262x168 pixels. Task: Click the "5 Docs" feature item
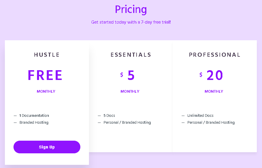click(109, 116)
